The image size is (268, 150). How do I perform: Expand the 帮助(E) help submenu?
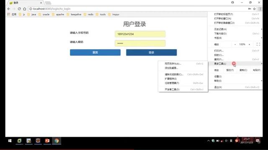click(x=235, y=81)
